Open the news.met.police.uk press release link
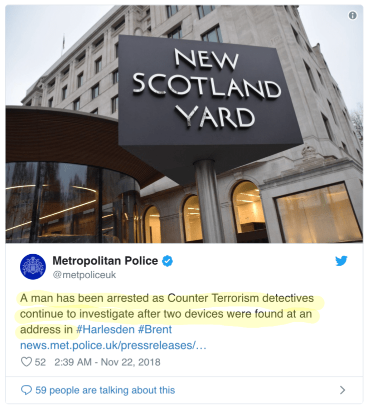 tap(113, 346)
